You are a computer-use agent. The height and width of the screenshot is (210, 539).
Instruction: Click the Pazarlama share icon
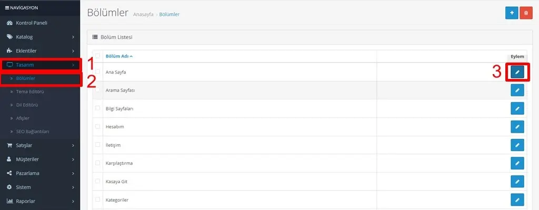[9, 173]
